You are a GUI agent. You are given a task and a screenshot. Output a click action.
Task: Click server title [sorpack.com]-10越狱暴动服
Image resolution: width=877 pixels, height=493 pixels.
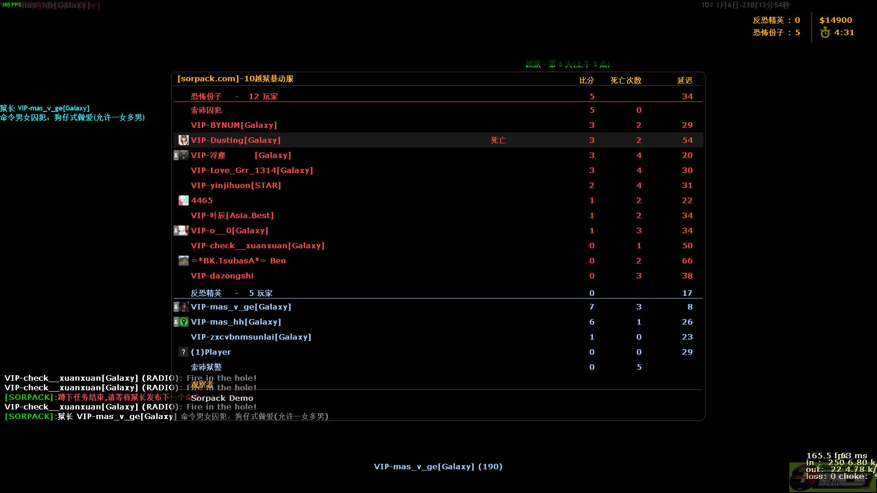coord(235,79)
